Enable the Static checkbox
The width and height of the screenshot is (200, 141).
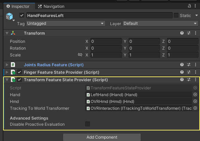tap(176, 16)
